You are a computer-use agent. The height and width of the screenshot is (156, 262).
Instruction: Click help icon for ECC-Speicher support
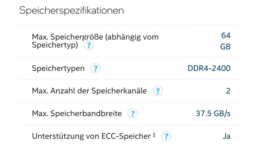[166, 136]
